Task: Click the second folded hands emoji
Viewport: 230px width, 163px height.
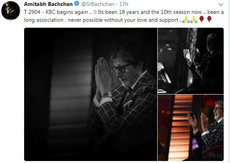Action: [194, 19]
